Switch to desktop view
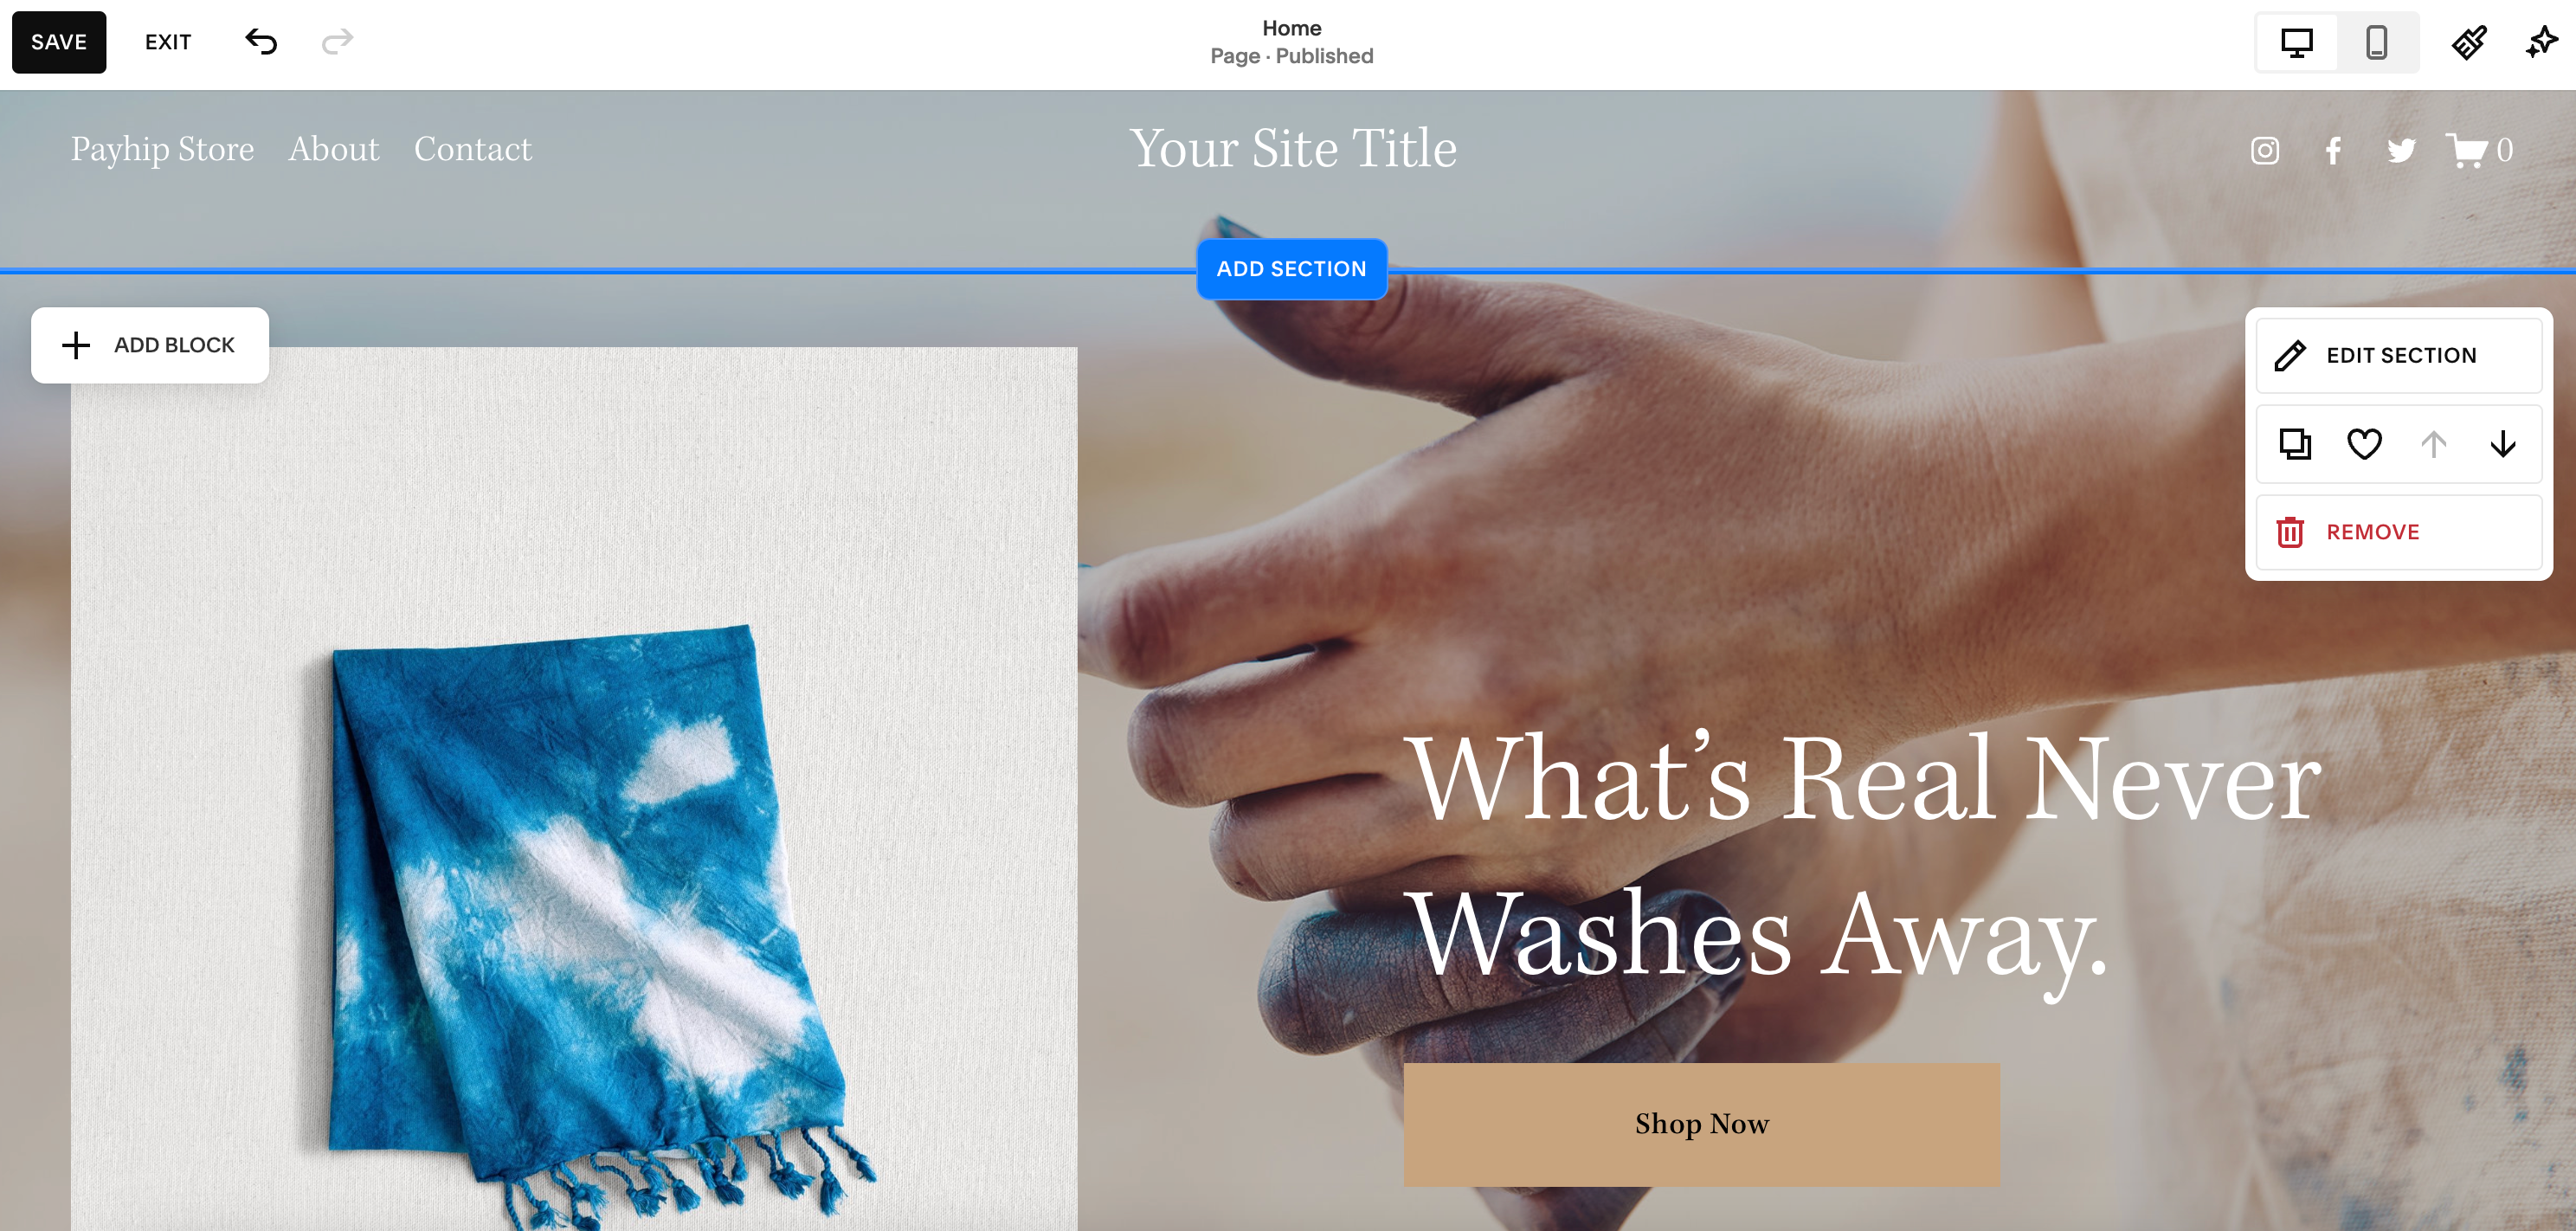This screenshot has width=2576, height=1231. coord(2297,43)
